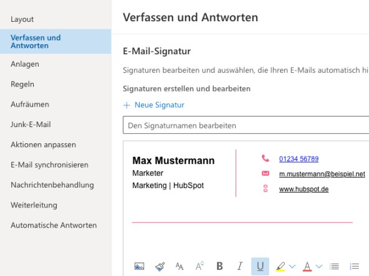Insert a numbered list
Screen dimensions: 369x276
(x=355, y=267)
